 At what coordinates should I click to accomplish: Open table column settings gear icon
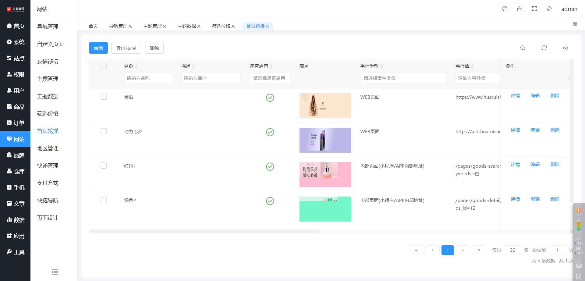click(x=565, y=48)
